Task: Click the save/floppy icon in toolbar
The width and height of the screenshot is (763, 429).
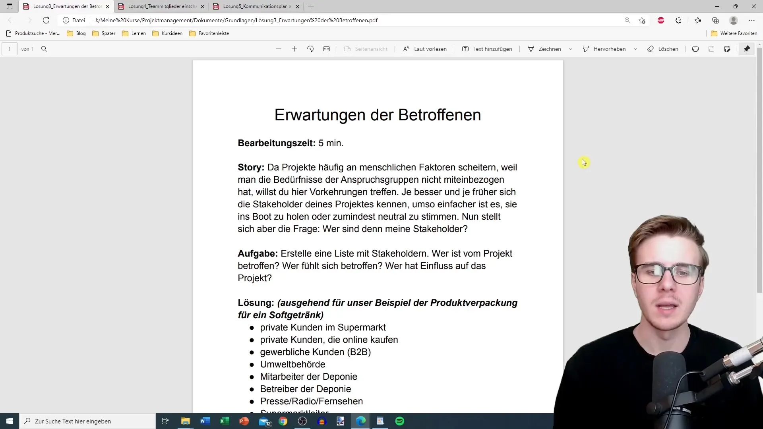Action: (x=712, y=49)
